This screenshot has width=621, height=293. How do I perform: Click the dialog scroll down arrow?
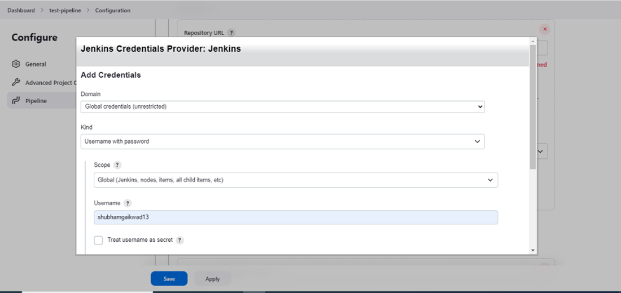[533, 250]
